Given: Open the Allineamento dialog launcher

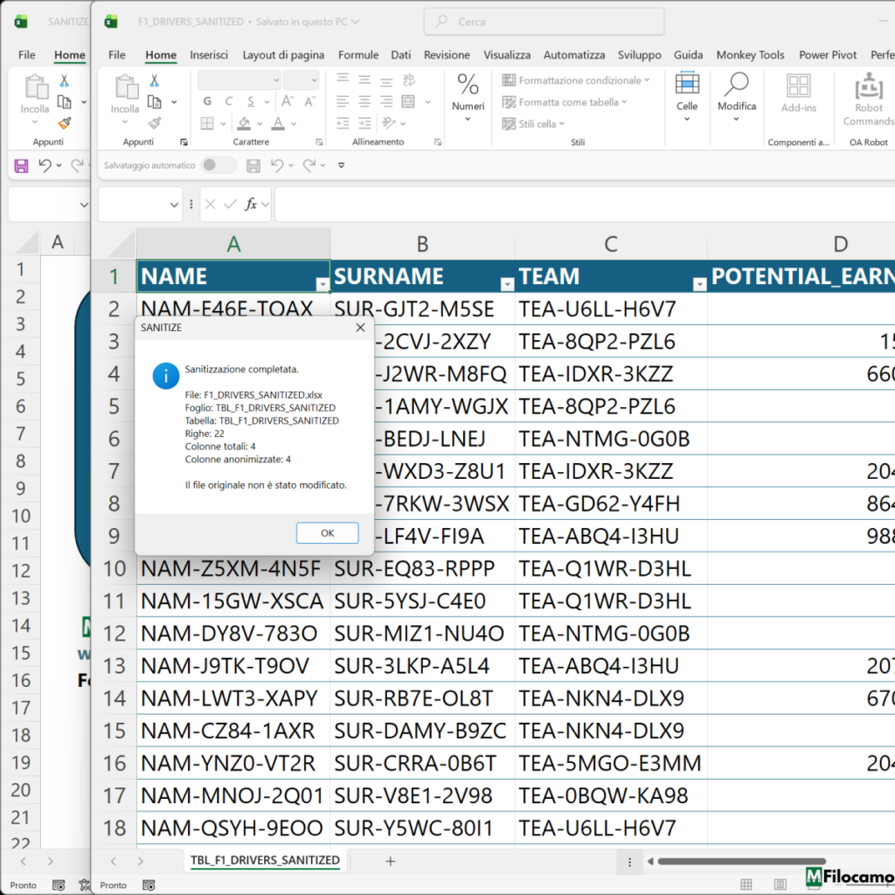Looking at the screenshot, I should [438, 142].
